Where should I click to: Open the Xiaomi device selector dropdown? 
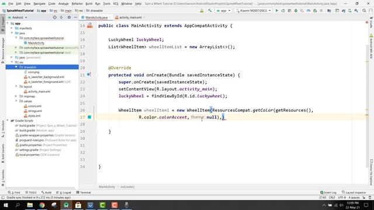click(x=253, y=10)
